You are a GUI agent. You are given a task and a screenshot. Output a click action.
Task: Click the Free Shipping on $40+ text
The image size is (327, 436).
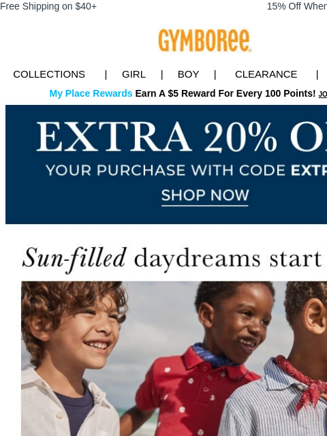48,6
